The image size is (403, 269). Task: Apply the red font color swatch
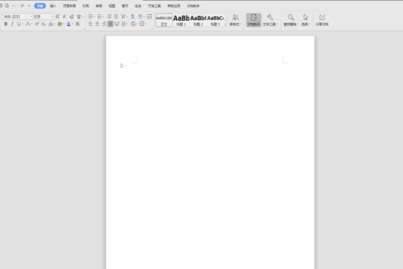[69, 24]
